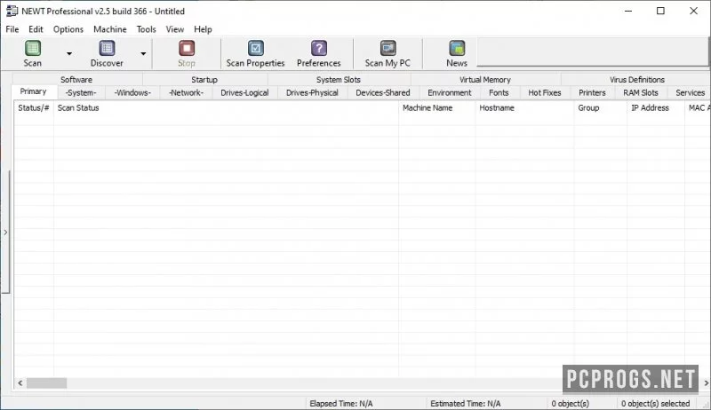Screen dimensions: 711x410
Task: Maximize the NEWT Professional window
Action: point(660,11)
